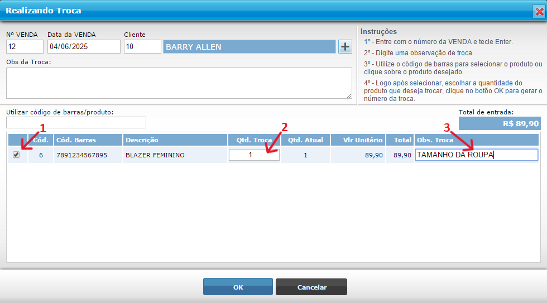Click the BARRY ALLEN client name field
This screenshot has height=303, width=547.
point(249,47)
